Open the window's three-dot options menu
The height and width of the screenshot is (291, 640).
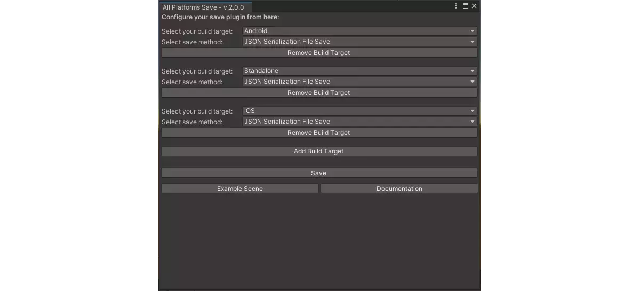point(456,6)
